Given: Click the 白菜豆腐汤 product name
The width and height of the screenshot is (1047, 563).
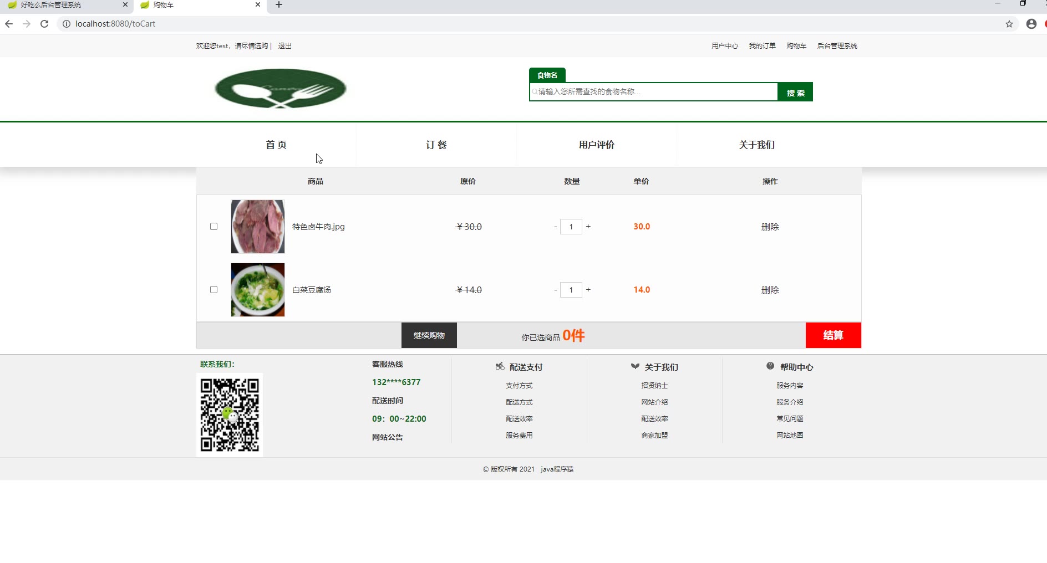Looking at the screenshot, I should pyautogui.click(x=312, y=290).
